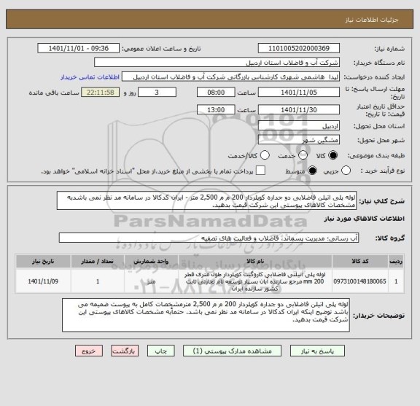Click the remaining days field showing 3
This screenshot has width=420, height=406.
[x=157, y=93]
